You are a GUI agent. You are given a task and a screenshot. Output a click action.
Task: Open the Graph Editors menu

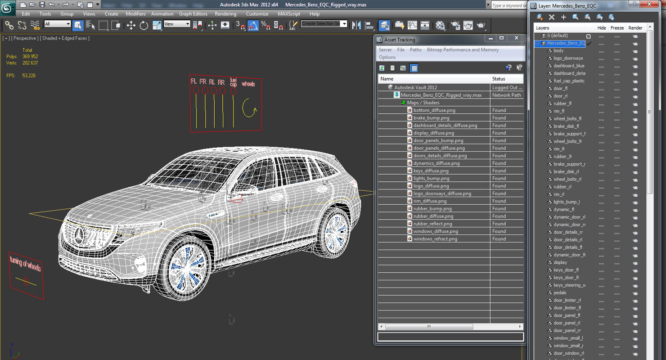[x=193, y=14]
